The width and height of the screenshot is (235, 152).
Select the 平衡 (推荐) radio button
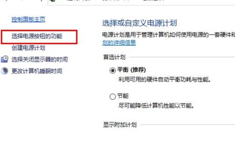pos(113,70)
